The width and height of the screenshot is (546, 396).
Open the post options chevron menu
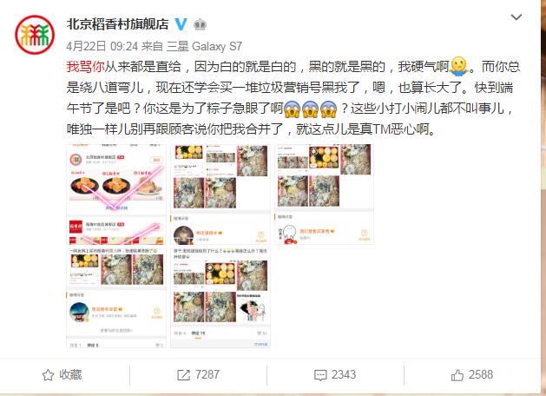[x=516, y=16]
